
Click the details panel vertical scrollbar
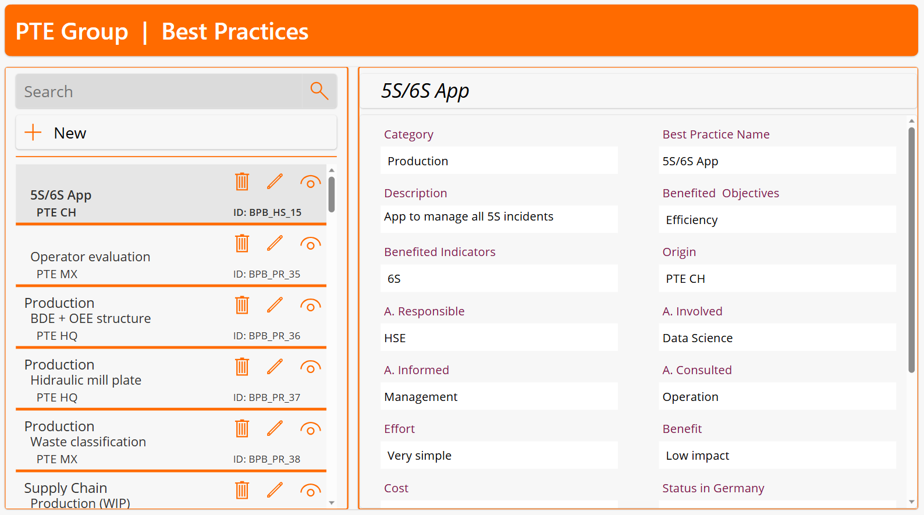[x=911, y=250]
